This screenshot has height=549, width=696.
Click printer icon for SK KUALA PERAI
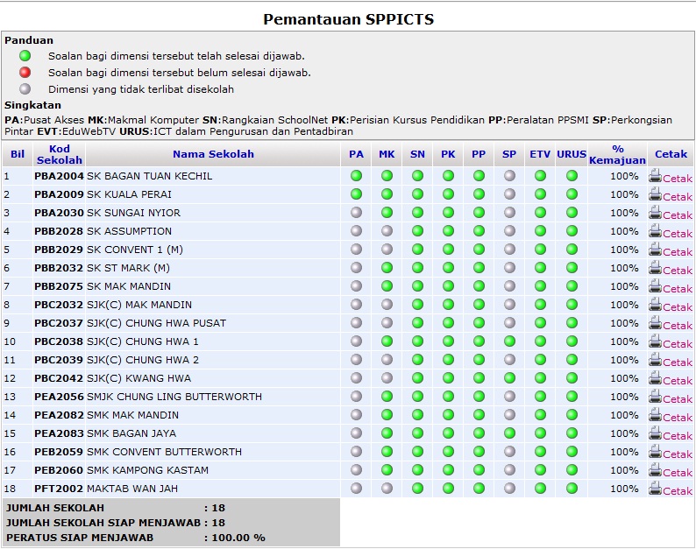pyautogui.click(x=655, y=194)
